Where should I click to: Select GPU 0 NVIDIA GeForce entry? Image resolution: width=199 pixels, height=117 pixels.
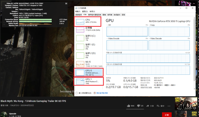[x=89, y=72]
